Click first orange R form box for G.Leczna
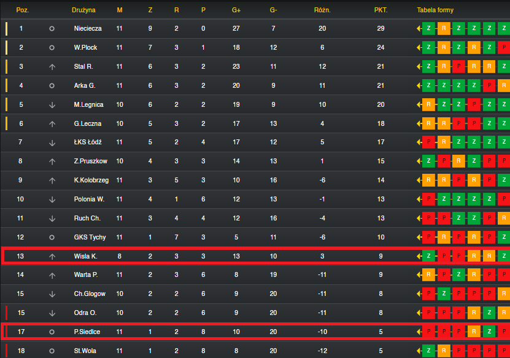Screen dimensions: 510x358 pos(429,123)
